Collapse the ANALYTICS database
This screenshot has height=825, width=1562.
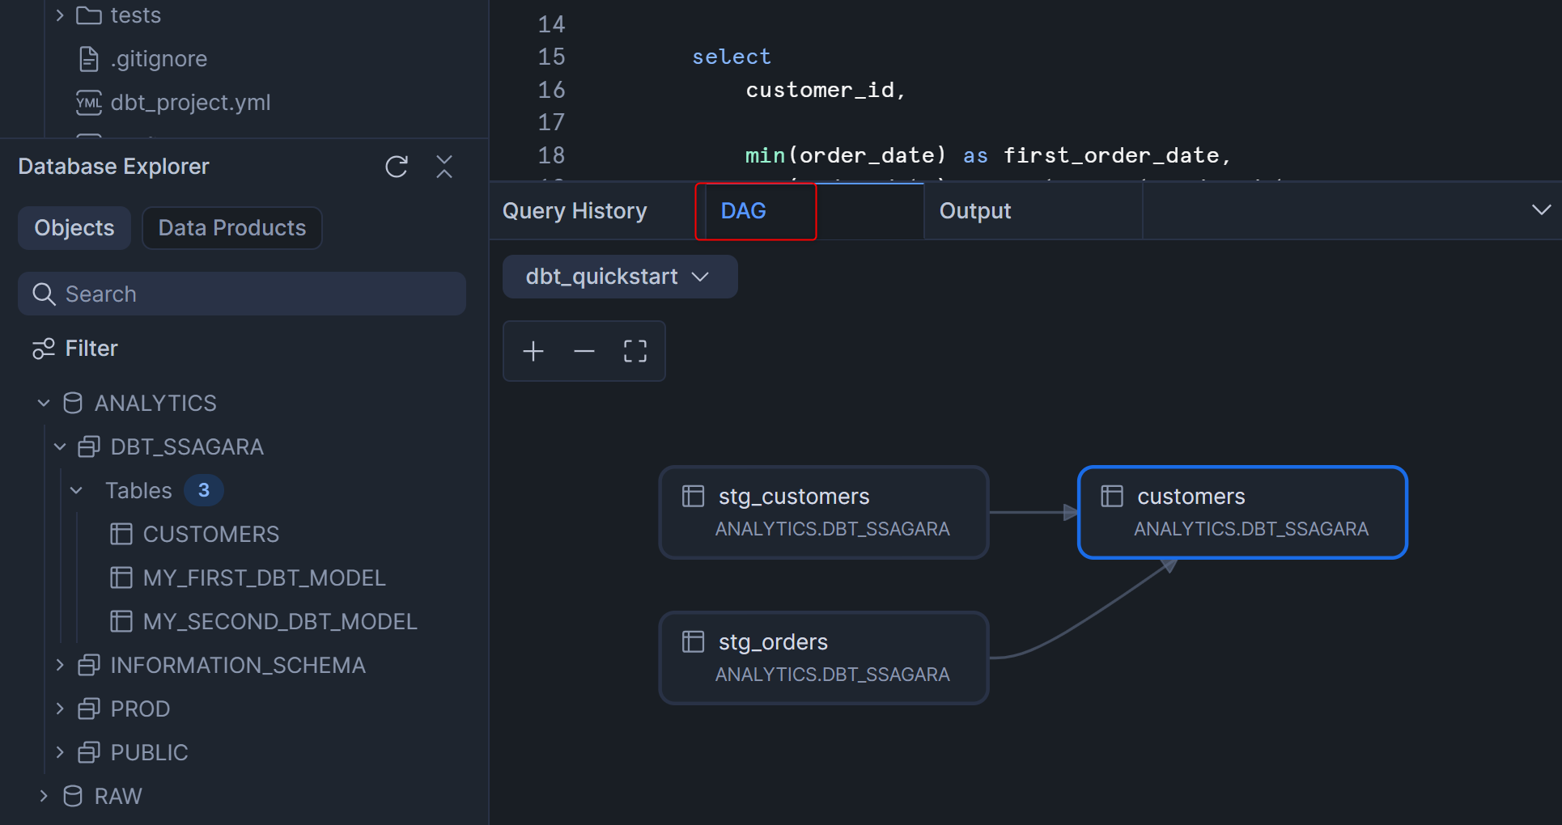coord(44,403)
